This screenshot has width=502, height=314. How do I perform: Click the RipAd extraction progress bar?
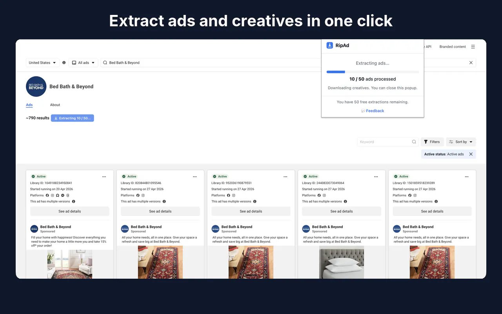[x=373, y=72]
